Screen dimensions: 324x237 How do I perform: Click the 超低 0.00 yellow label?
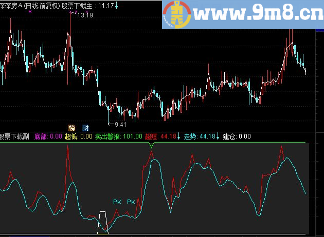click(79, 136)
